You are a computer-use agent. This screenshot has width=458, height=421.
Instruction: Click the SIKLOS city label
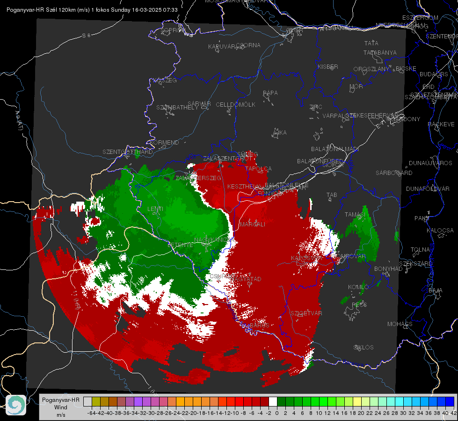pyautogui.click(x=363, y=348)
